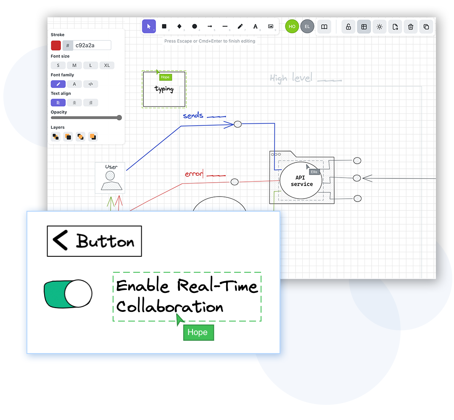The image size is (454, 420).
Task: Click the red stroke color swatch
Action: [x=56, y=45]
